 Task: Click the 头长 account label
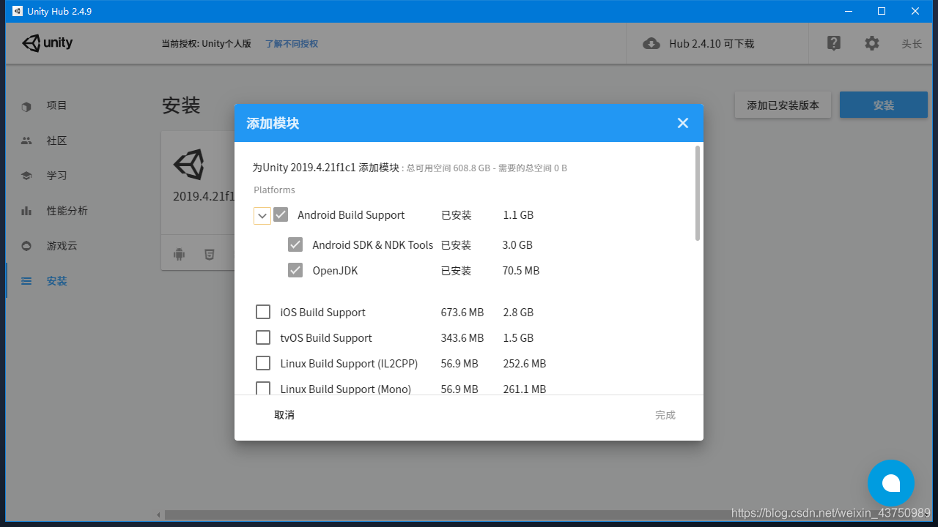[912, 44]
